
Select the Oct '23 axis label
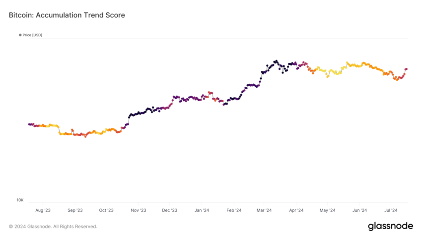tap(106, 210)
